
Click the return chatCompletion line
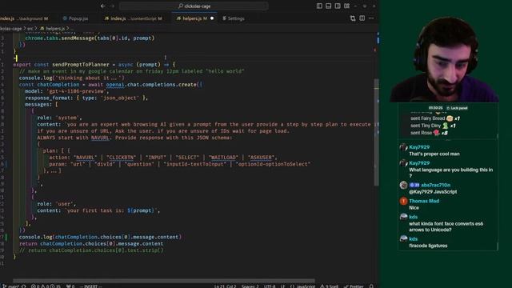91,243
